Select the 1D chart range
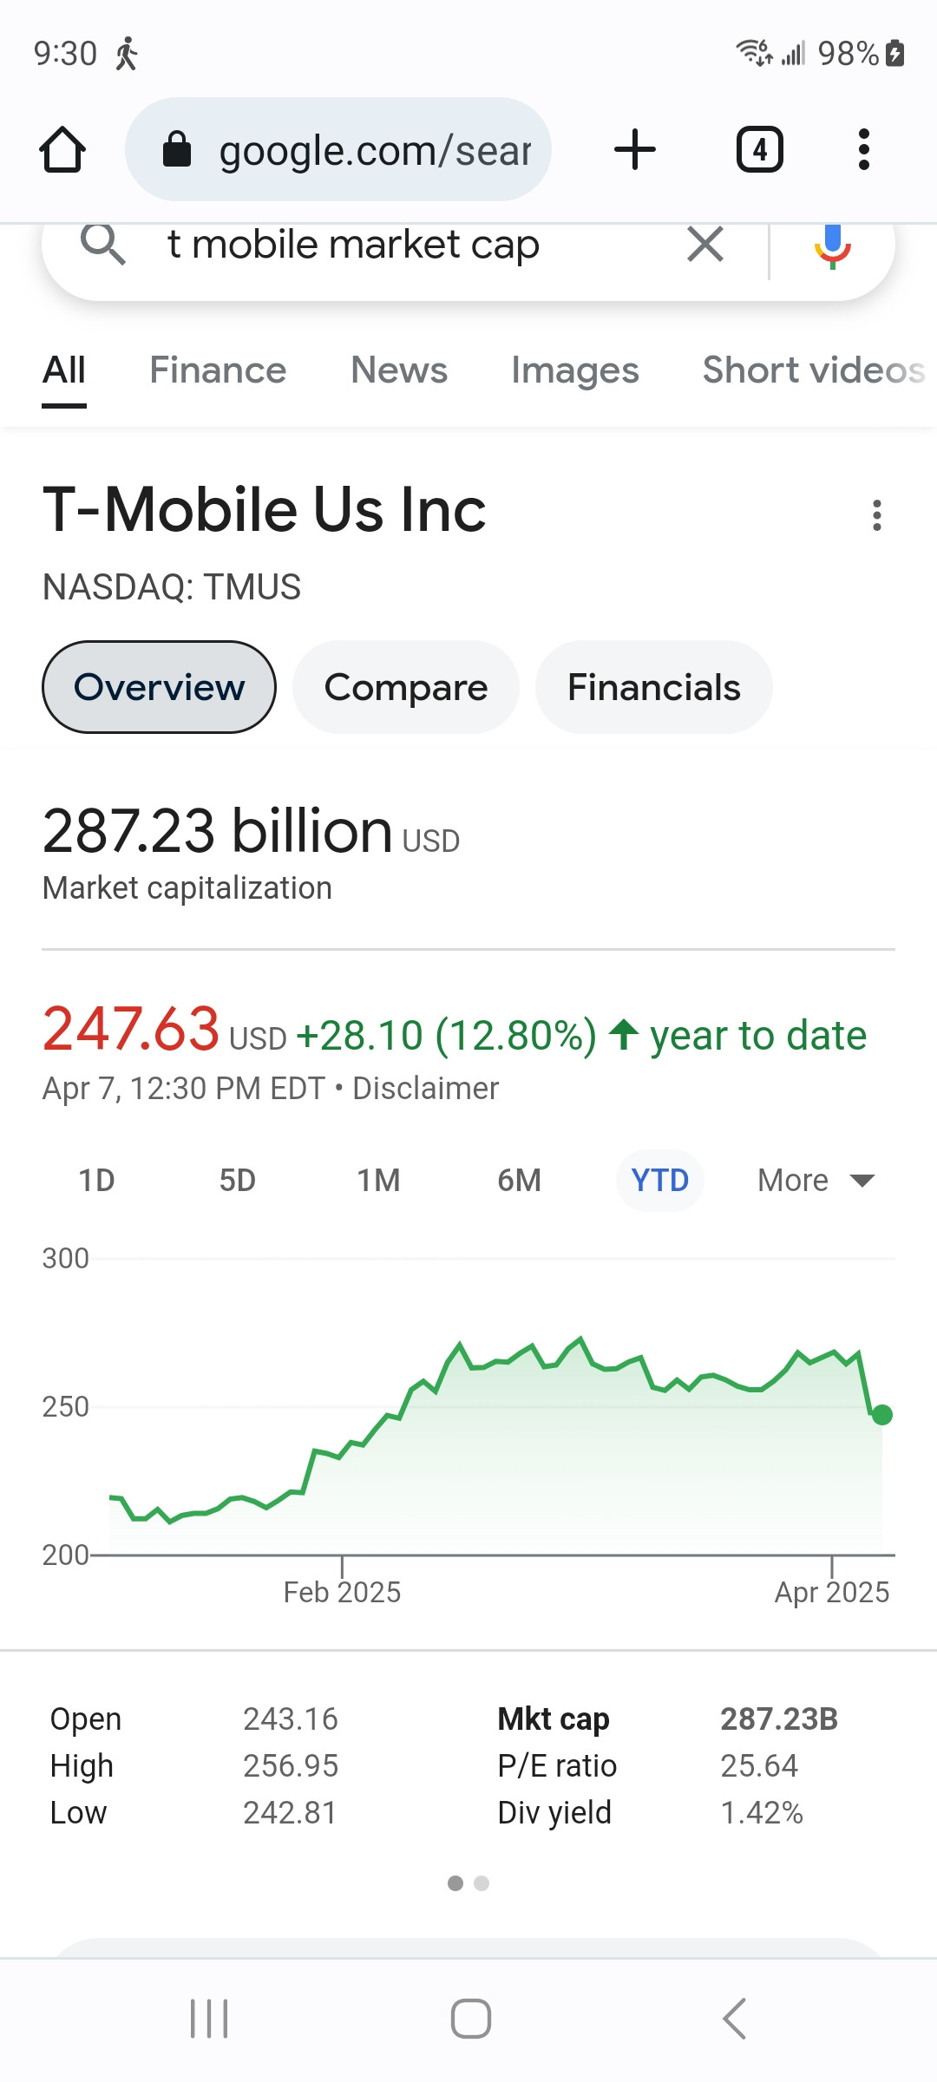The image size is (937, 2082). pyautogui.click(x=96, y=1181)
